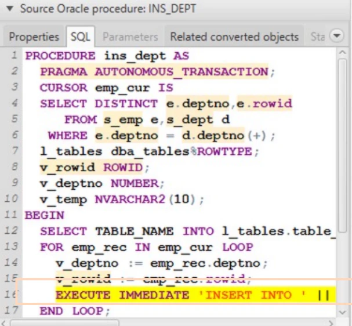Click 's_dept d' in the FROM clause
352x326 pixels.
click(x=198, y=120)
